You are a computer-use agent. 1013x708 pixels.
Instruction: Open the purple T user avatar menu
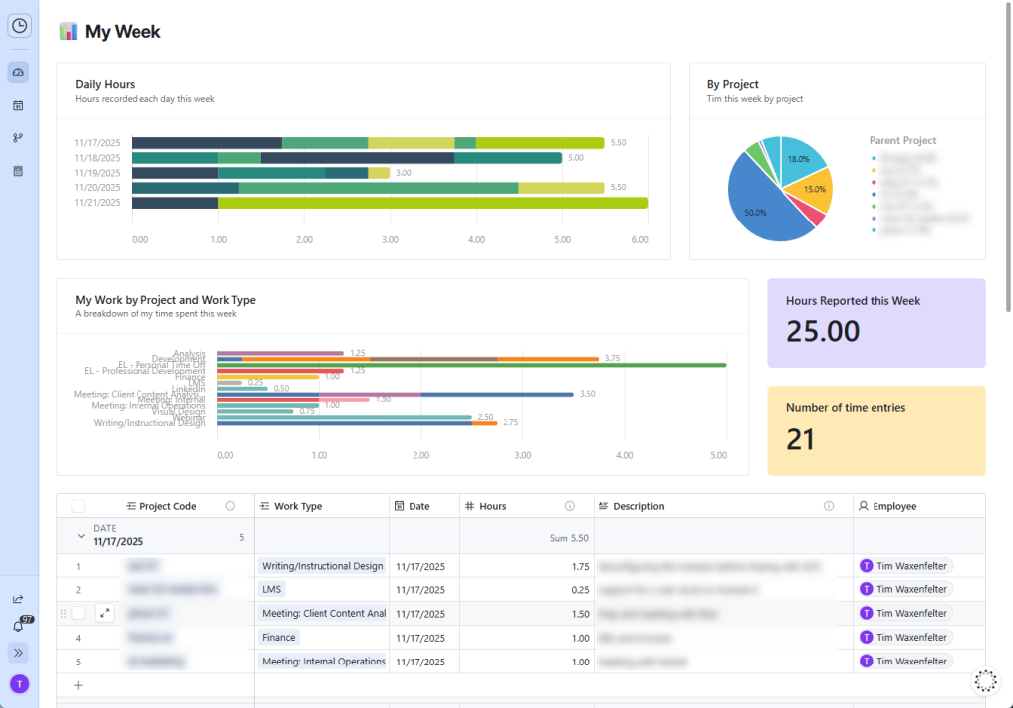pyautogui.click(x=20, y=684)
